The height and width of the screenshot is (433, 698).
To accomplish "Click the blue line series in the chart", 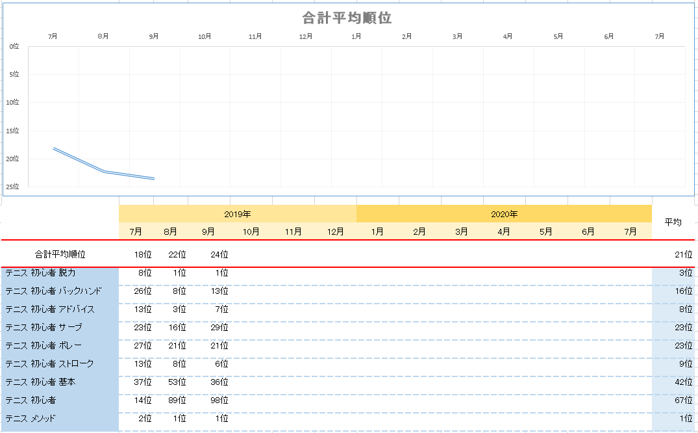I will pos(79,161).
